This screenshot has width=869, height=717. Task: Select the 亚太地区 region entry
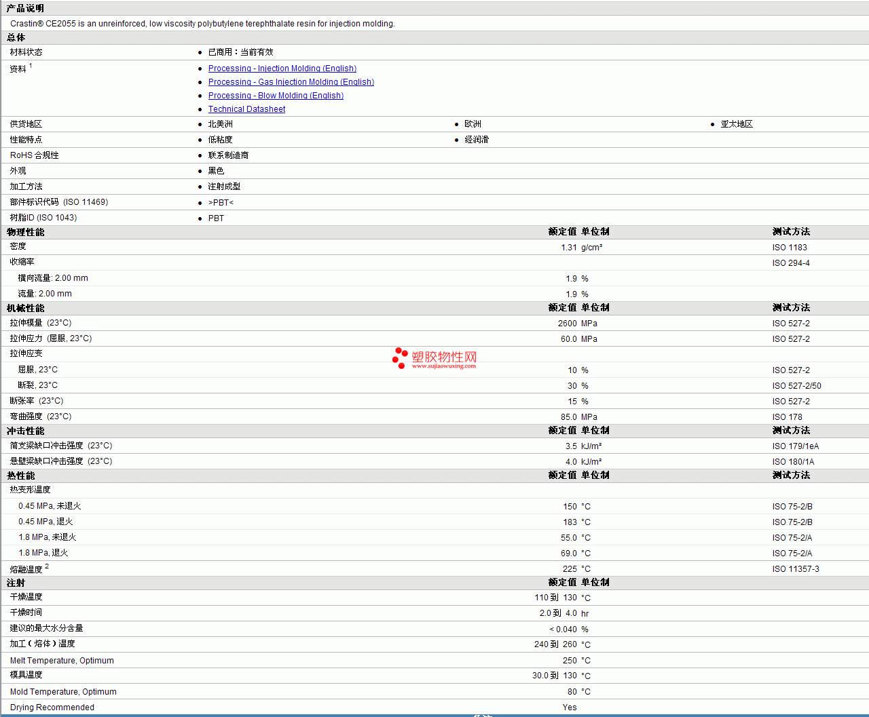point(737,124)
